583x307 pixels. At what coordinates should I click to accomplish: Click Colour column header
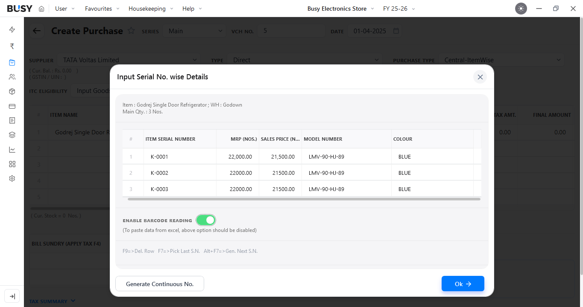432,139
